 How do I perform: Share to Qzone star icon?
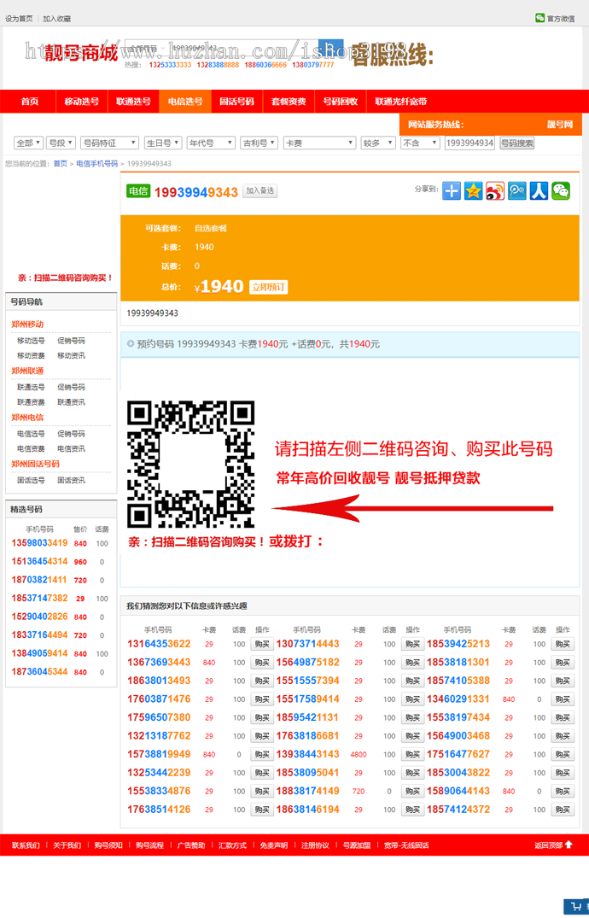pyautogui.click(x=473, y=191)
